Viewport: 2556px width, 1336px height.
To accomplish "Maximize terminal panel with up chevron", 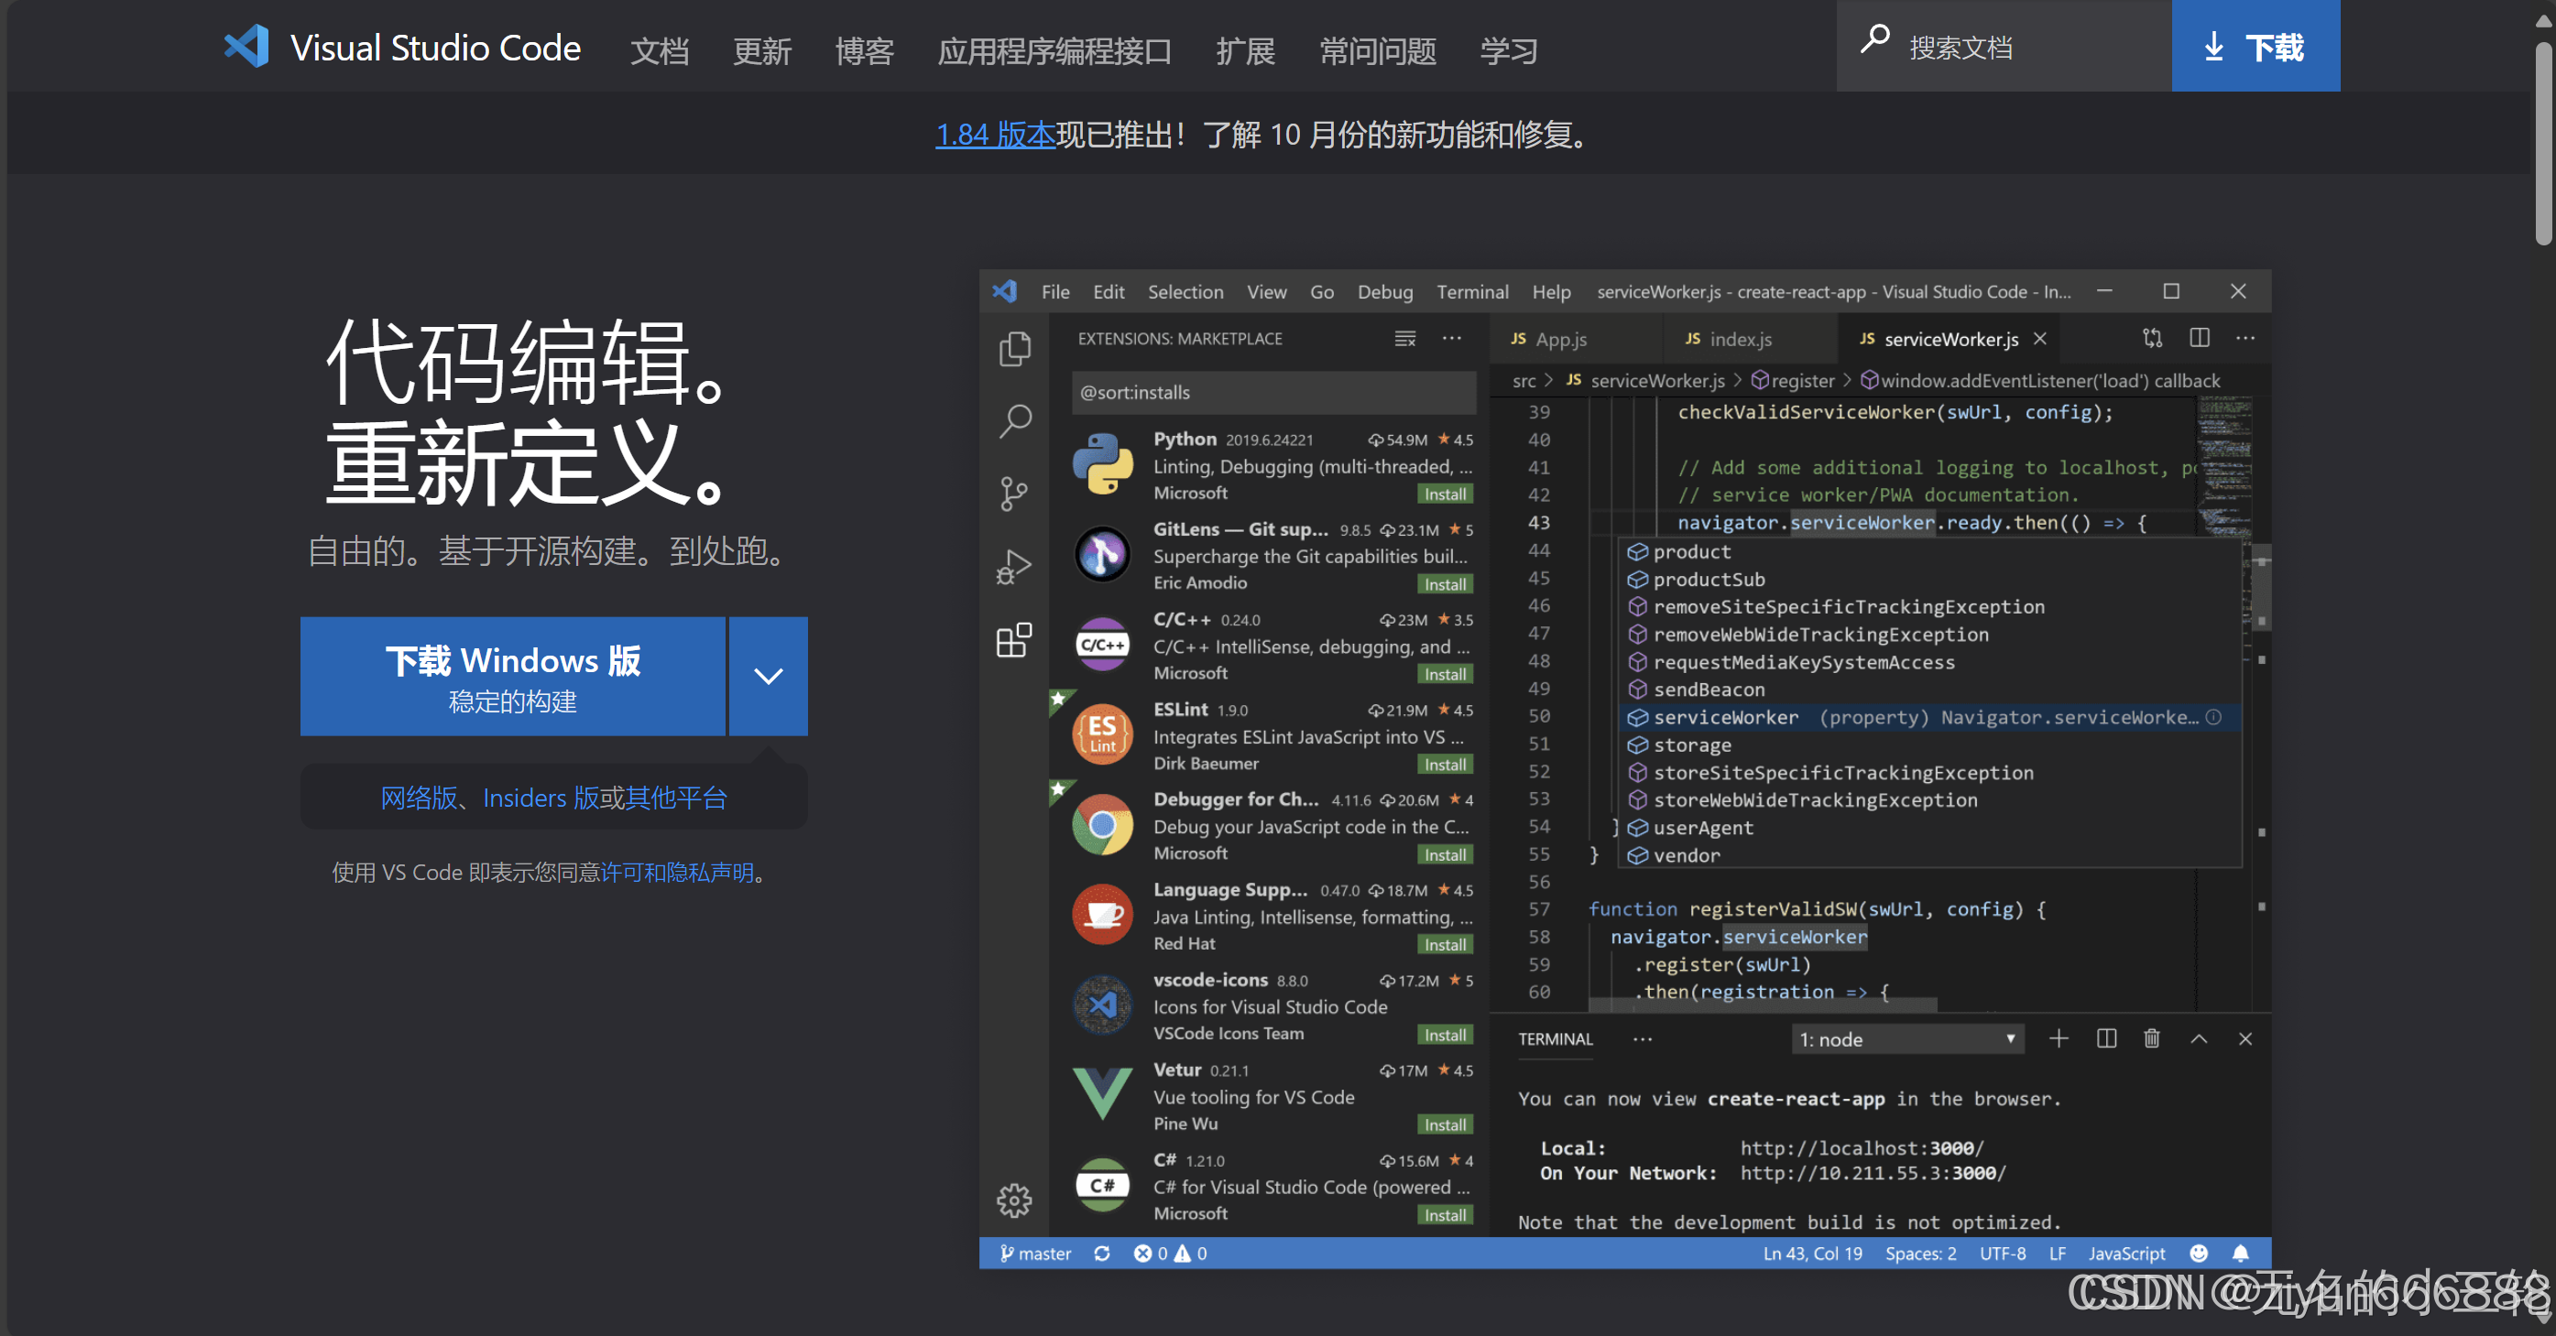I will (2199, 1038).
